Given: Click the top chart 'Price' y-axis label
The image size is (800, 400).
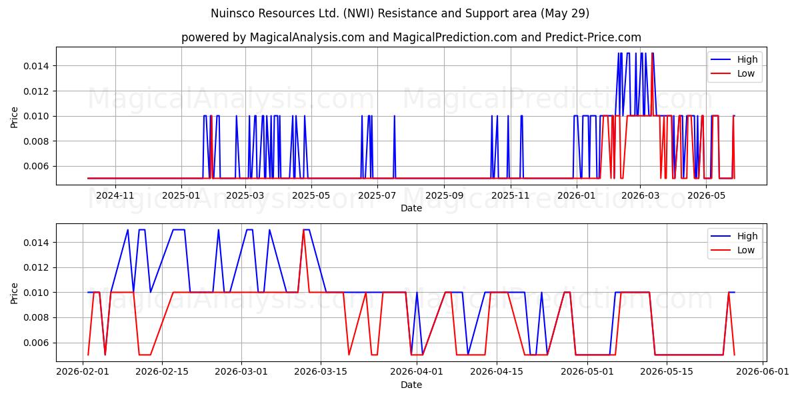Looking at the screenshot, I should tap(15, 116).
